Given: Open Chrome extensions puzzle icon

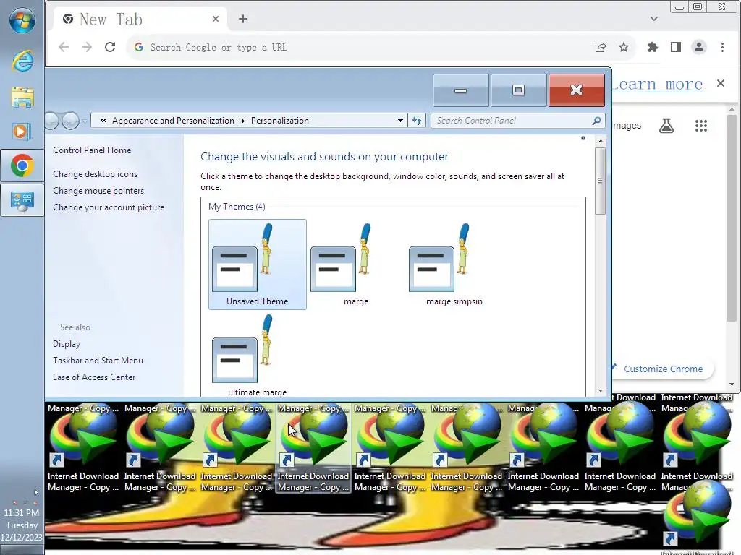Looking at the screenshot, I should pyautogui.click(x=653, y=47).
